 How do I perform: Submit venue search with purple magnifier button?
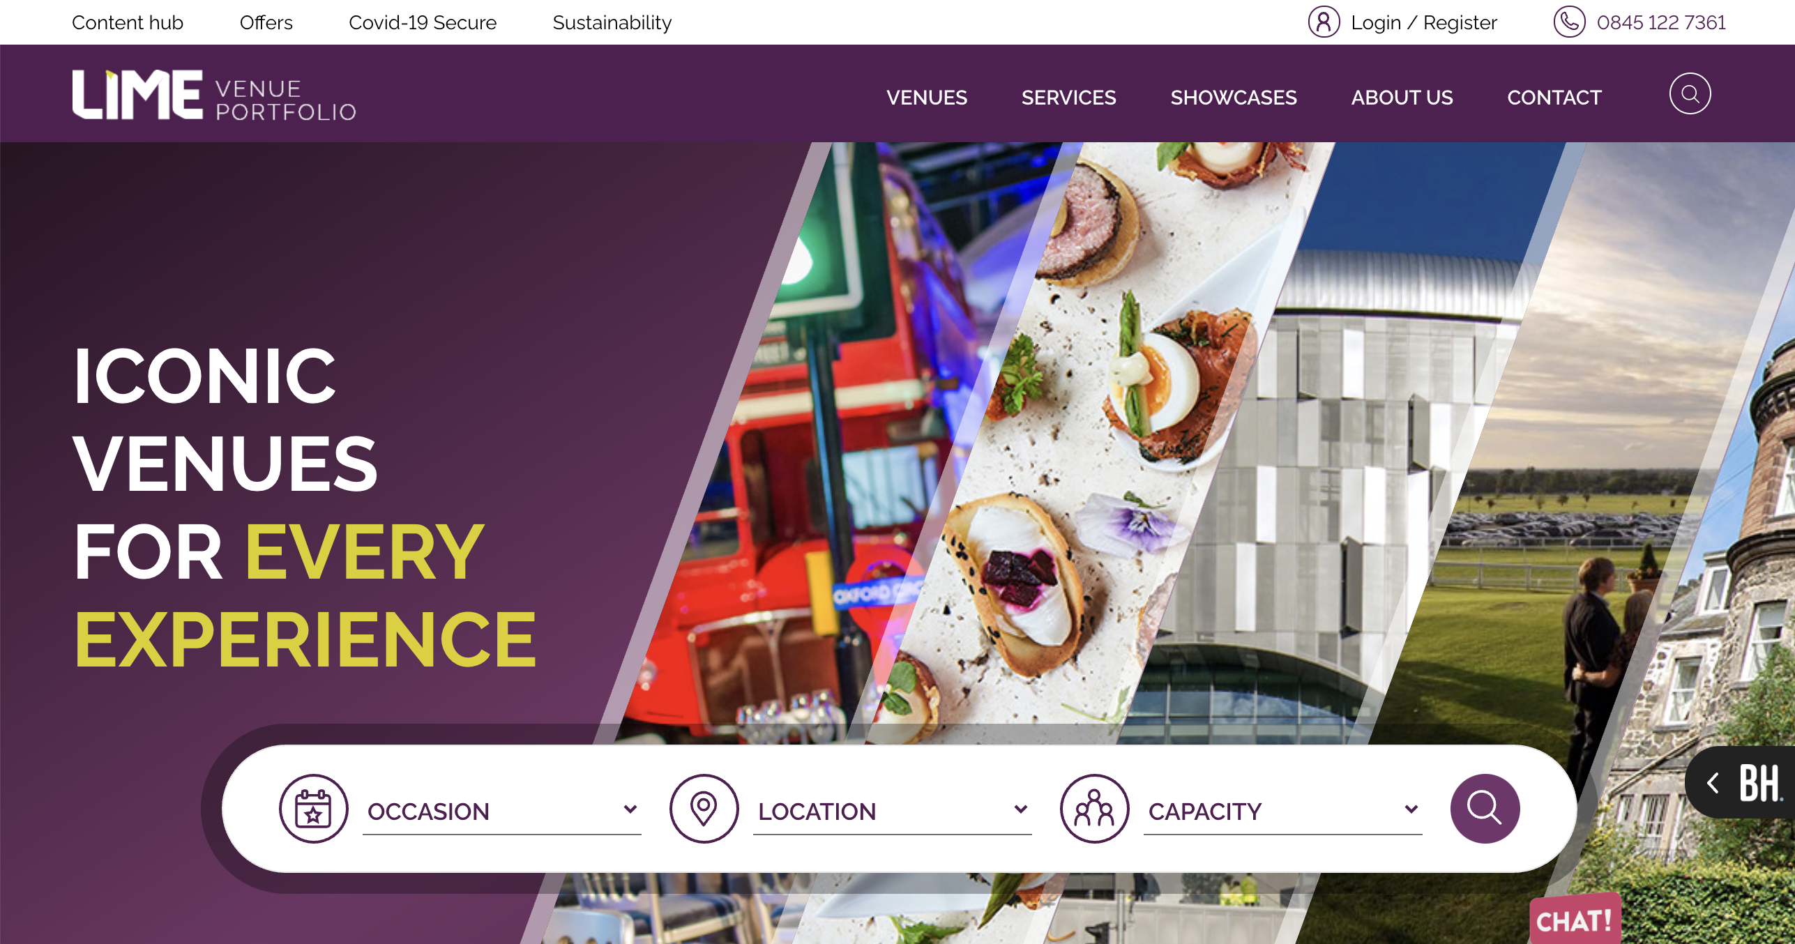pyautogui.click(x=1485, y=809)
